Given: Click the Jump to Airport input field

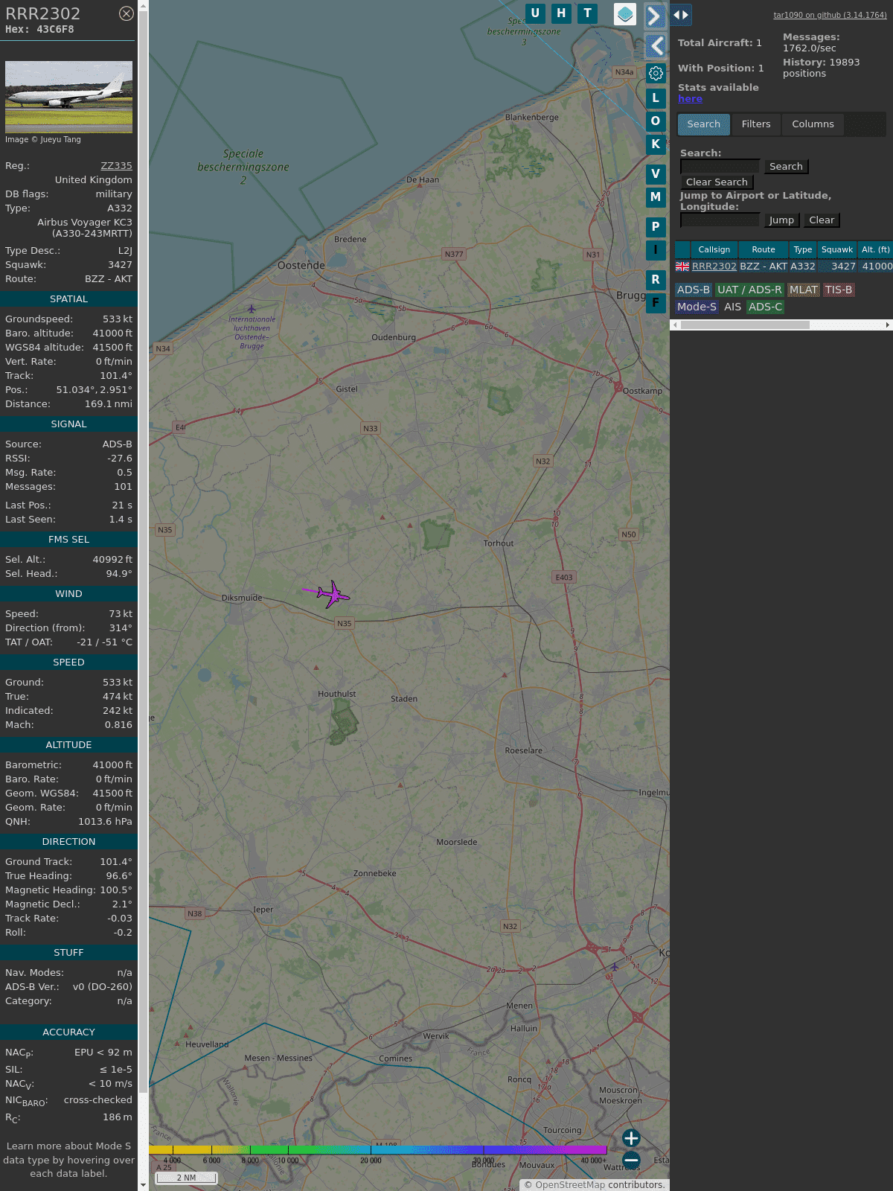Looking at the screenshot, I should pos(720,220).
